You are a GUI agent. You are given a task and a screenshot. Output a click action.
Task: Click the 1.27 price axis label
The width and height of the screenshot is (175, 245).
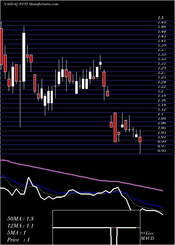162,73
